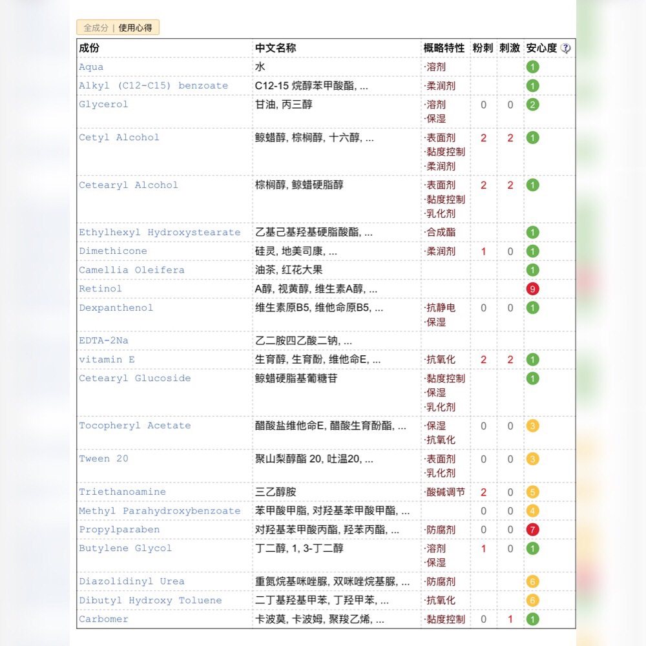The width and height of the screenshot is (646, 646).
Task: Click the yellow 5 badge for Triethanoamine
Action: pos(532,492)
